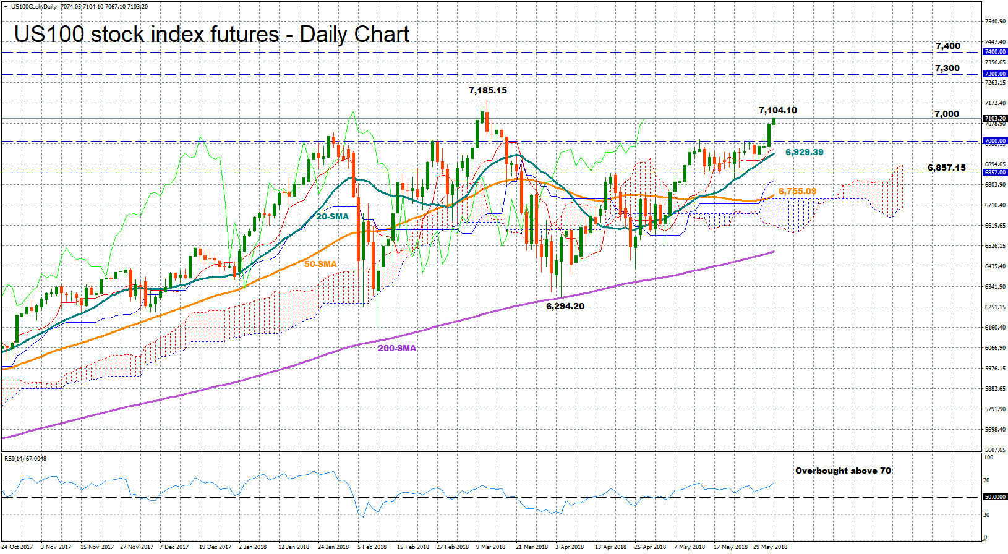This screenshot has width=1008, height=554.
Task: Select the 7,104.10 high annotation
Action: click(777, 110)
